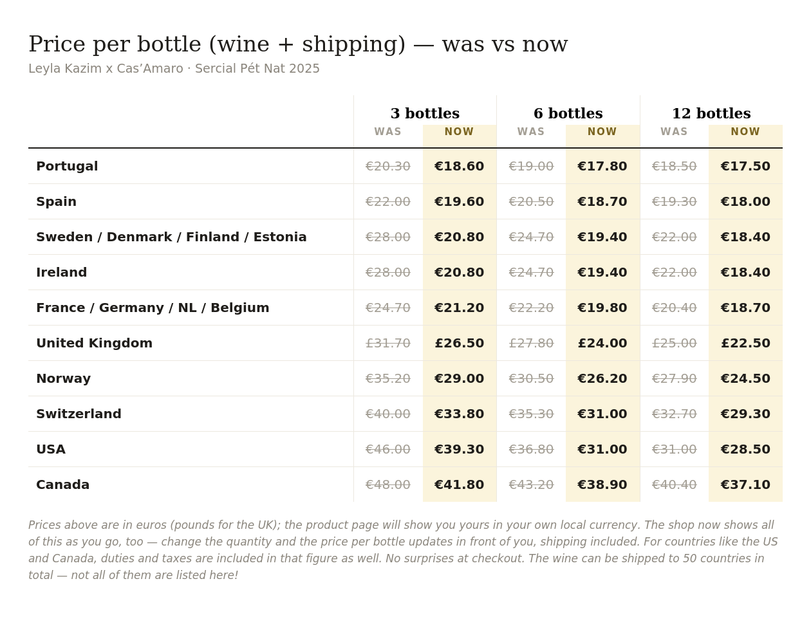811x626 pixels.
Task: Select Spain's 3-bottle now price €19.60
Action: tap(459, 202)
